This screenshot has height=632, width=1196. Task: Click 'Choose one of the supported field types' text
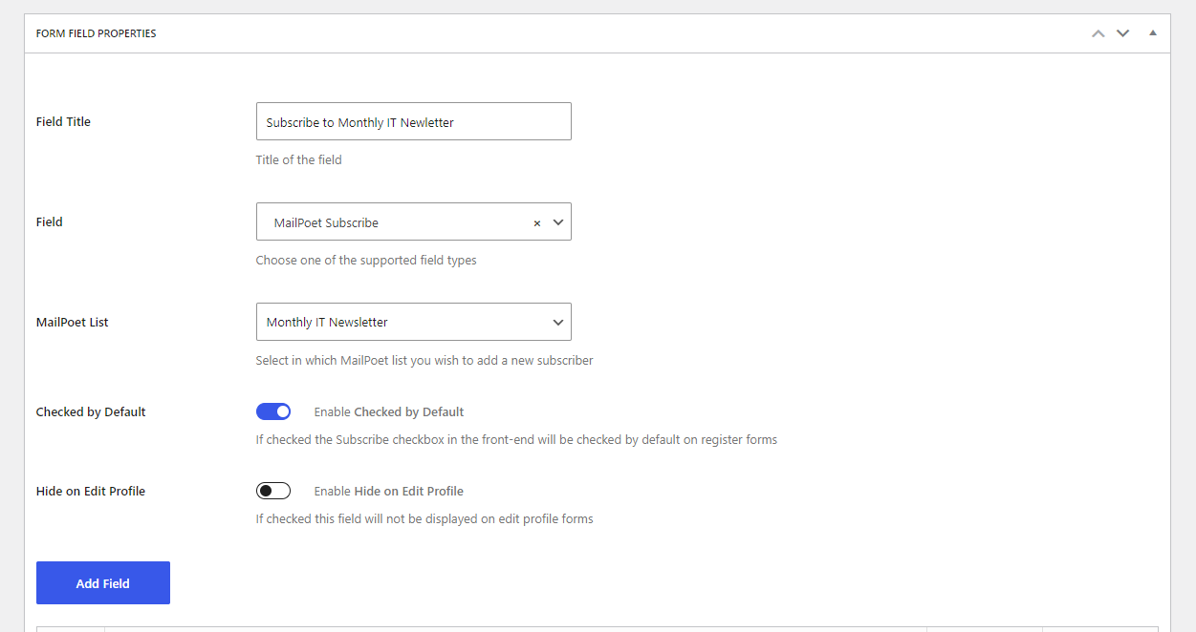click(x=366, y=260)
